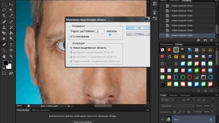Select the Rounded Rectangle shape tool
The width and height of the screenshot is (219, 123).
point(11,50)
